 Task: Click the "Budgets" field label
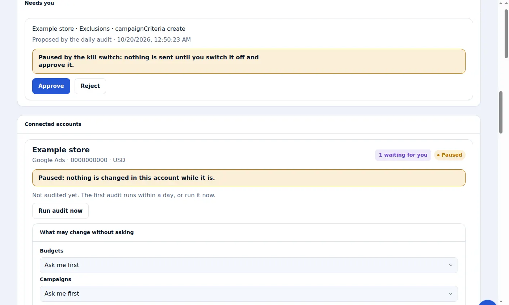tap(51, 251)
